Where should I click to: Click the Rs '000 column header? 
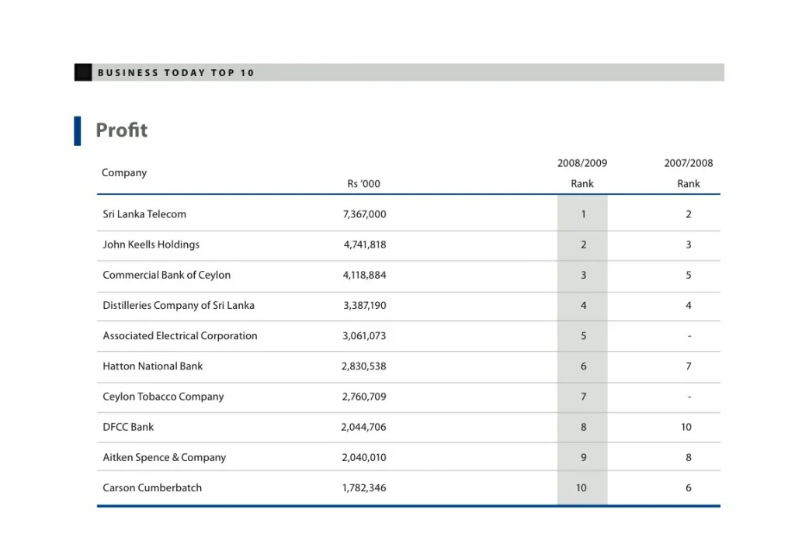pos(363,184)
